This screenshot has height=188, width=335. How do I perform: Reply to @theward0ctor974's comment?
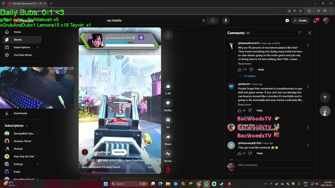(261, 69)
